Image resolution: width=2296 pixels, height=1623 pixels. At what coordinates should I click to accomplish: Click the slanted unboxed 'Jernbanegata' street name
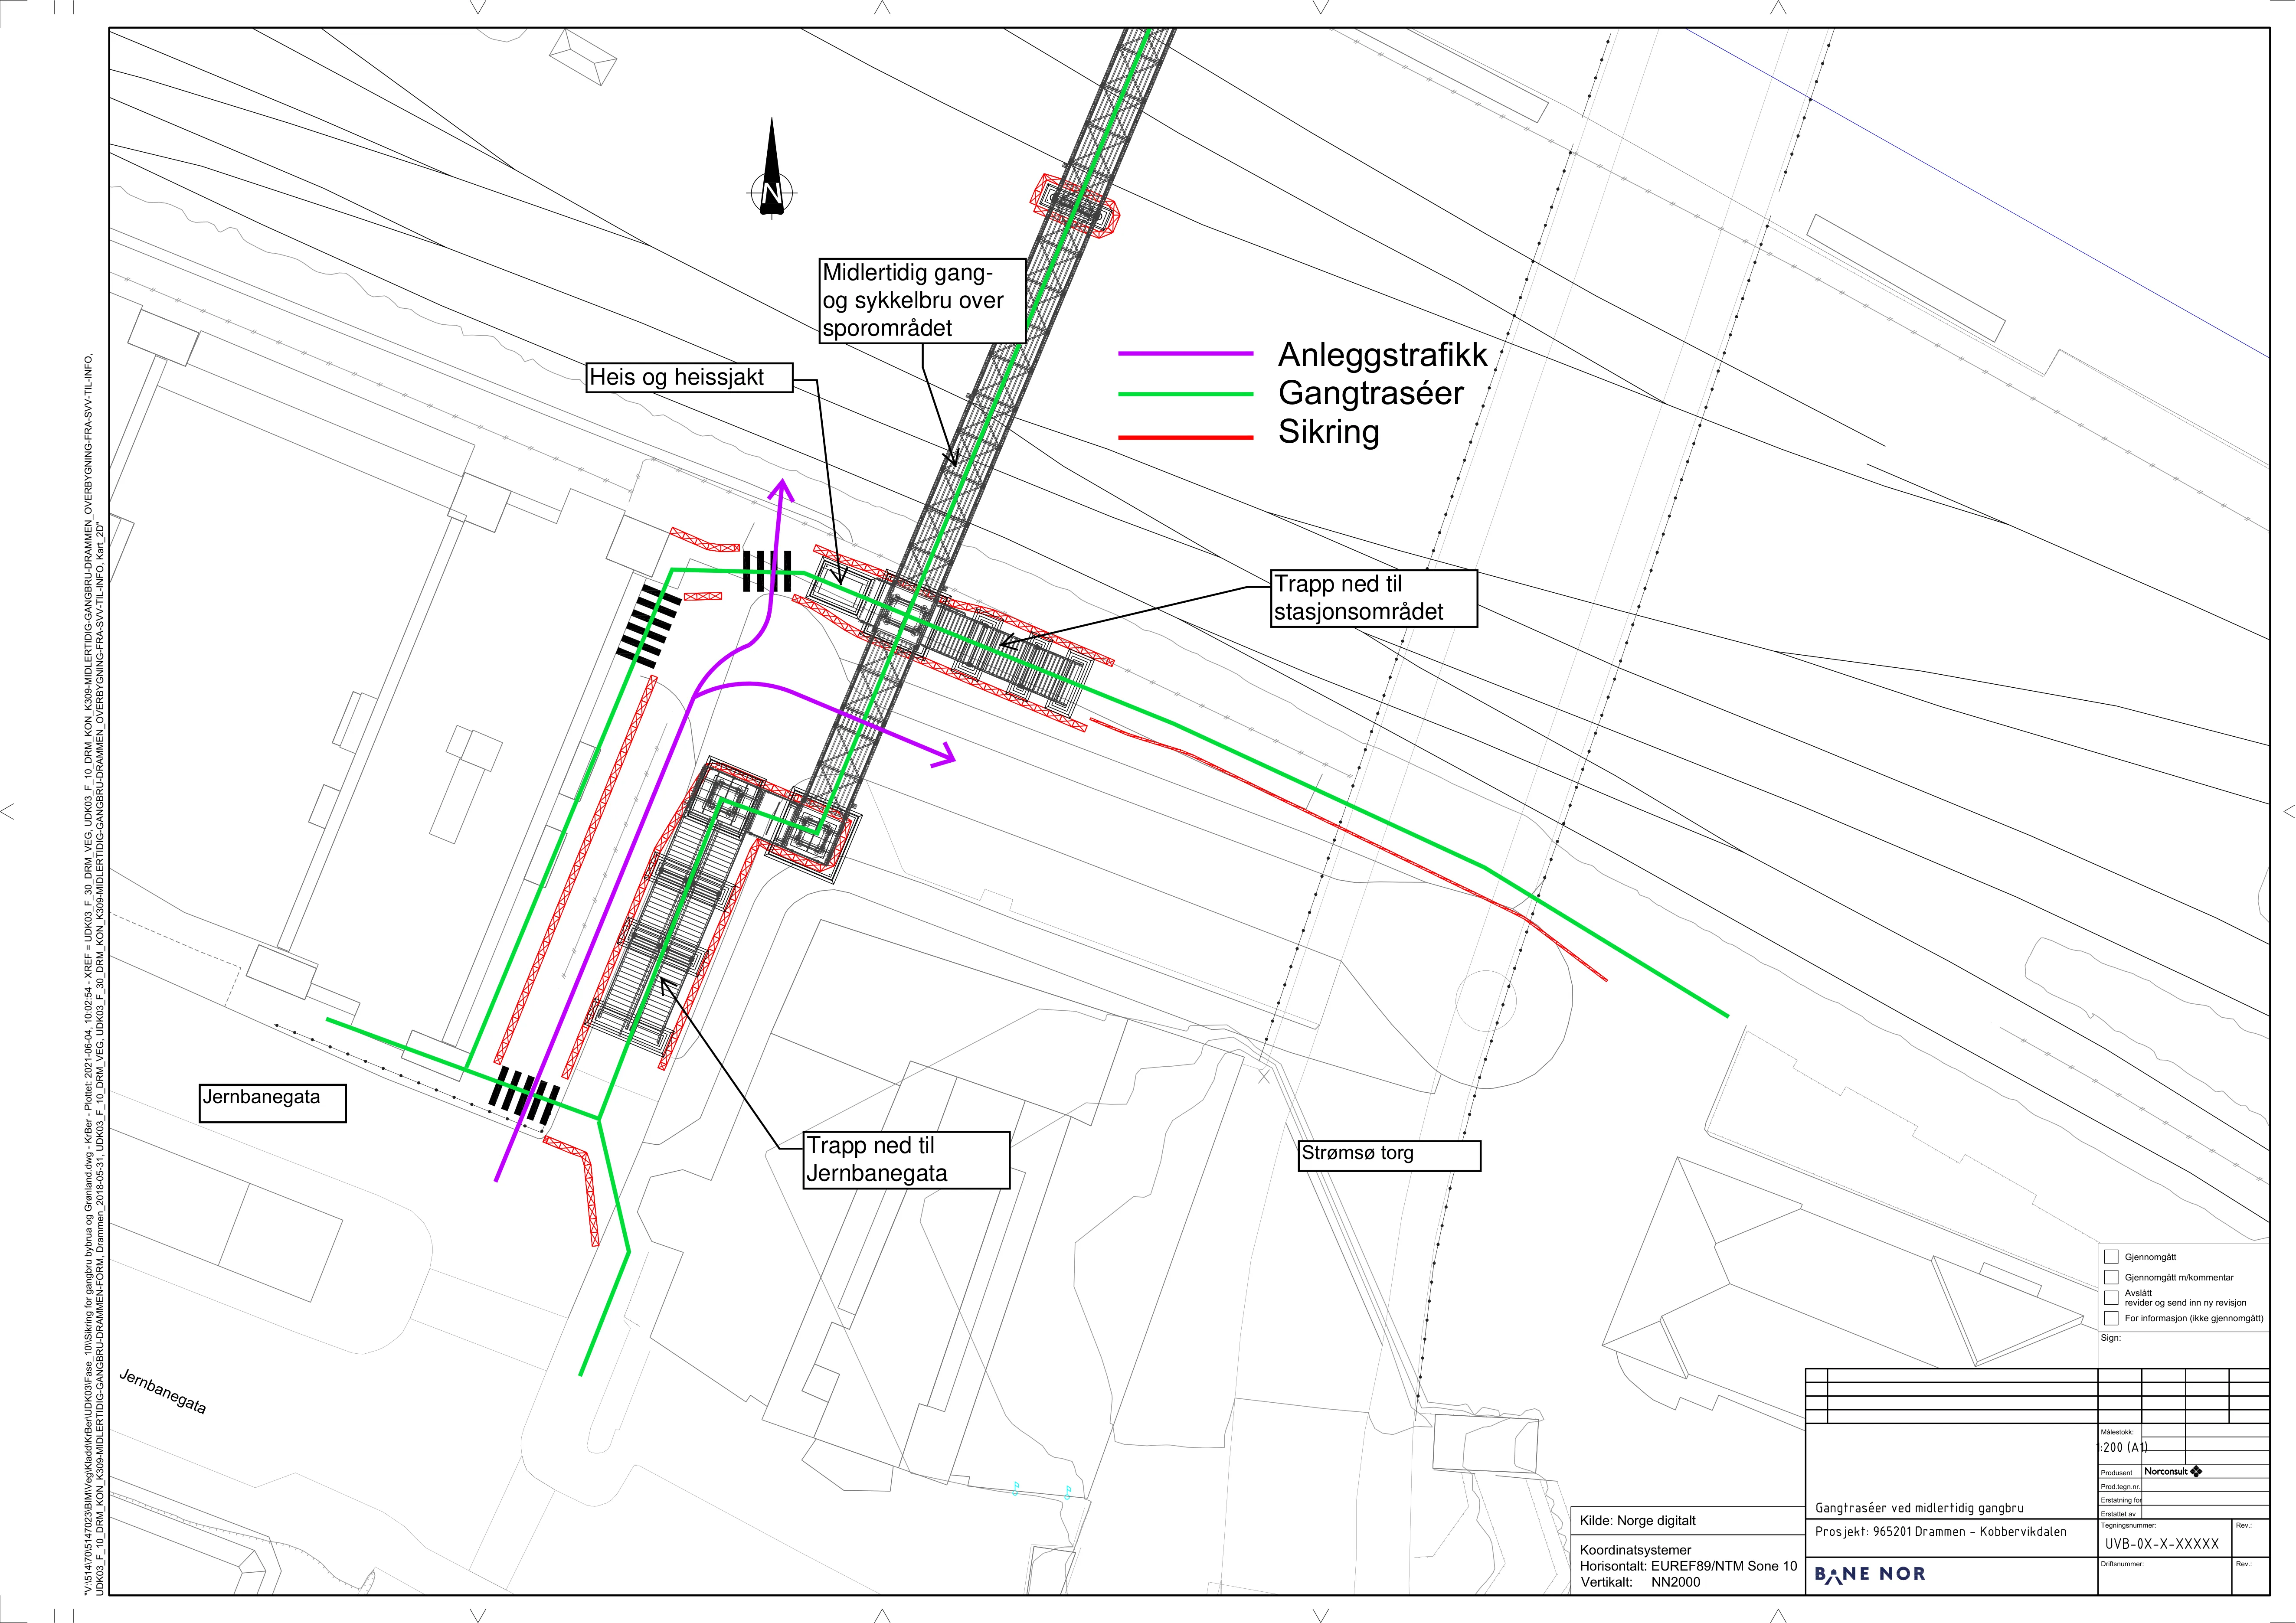163,1392
